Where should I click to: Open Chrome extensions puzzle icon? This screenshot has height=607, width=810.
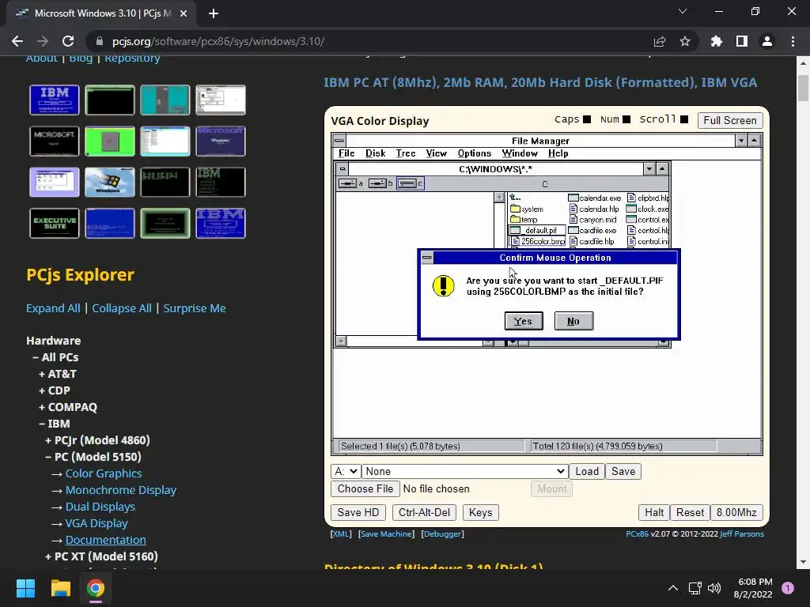pos(716,41)
